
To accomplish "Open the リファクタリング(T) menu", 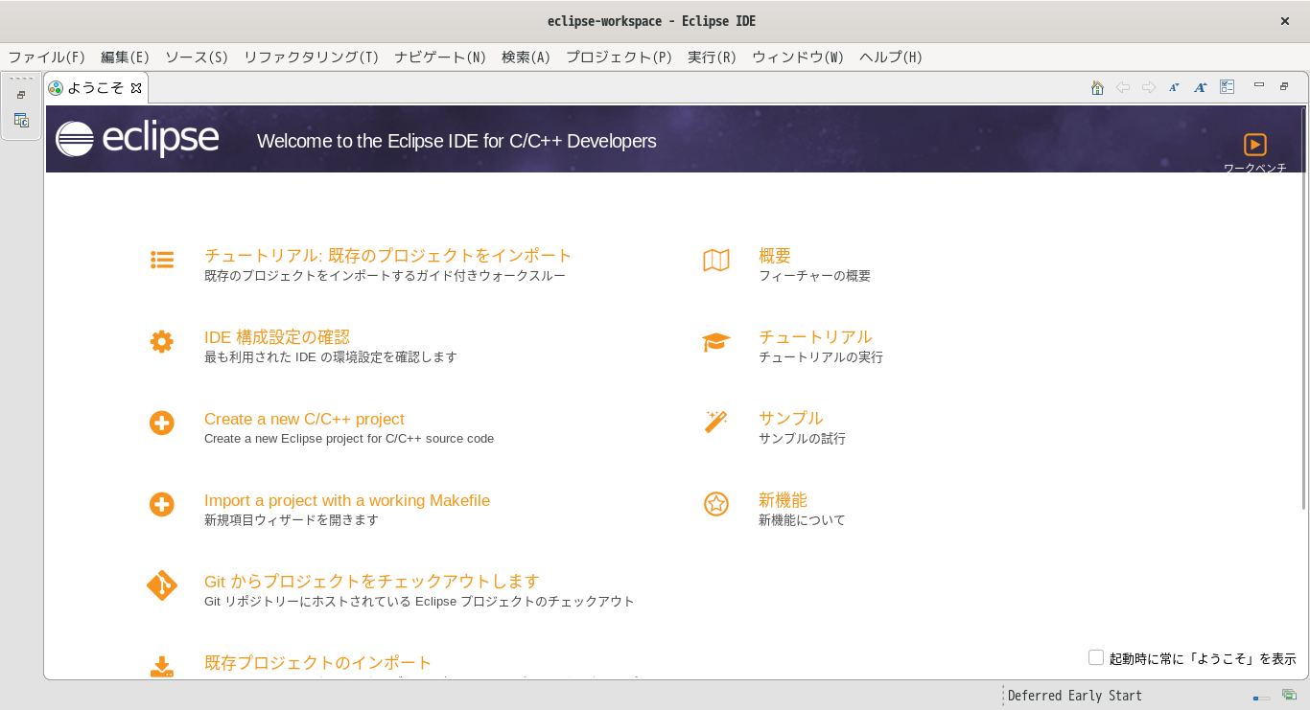I will [312, 57].
